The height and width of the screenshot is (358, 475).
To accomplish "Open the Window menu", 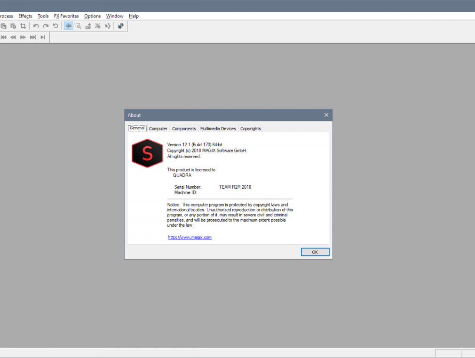I will [114, 16].
